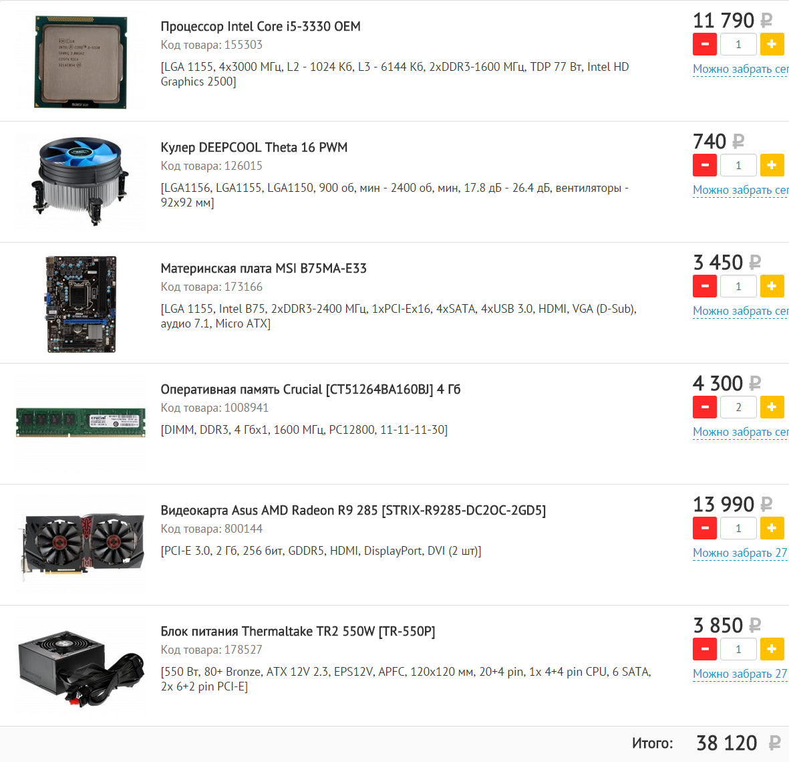This screenshot has height=762, width=789.
Task: Click pickup availability link for the processor
Action: [x=741, y=69]
